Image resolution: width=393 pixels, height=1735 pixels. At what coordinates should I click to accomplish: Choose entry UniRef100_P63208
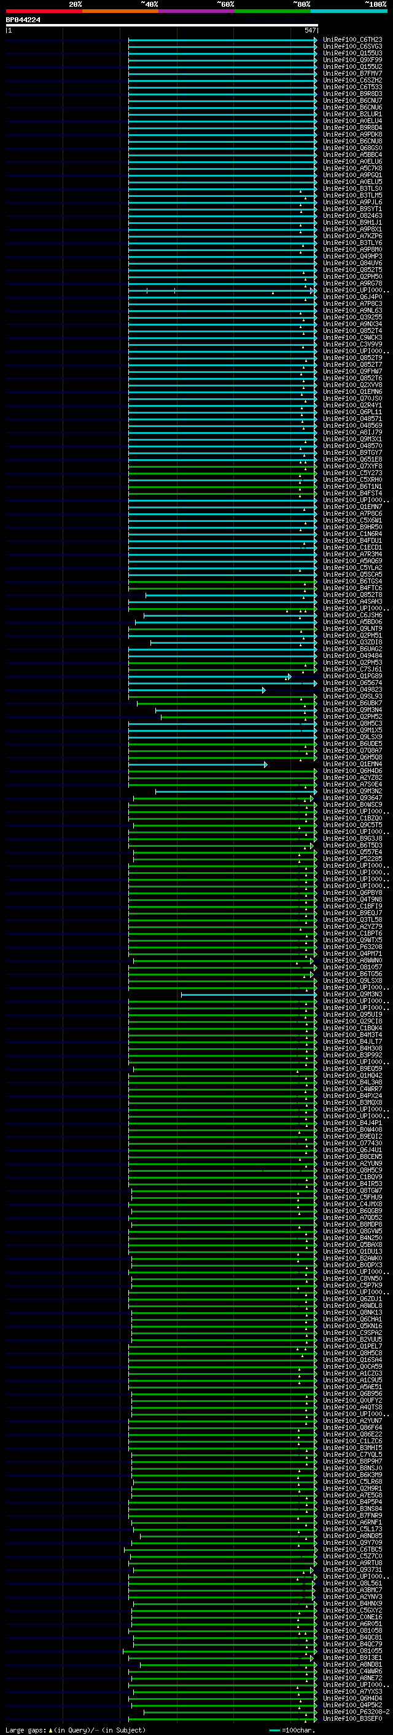tap(352, 947)
